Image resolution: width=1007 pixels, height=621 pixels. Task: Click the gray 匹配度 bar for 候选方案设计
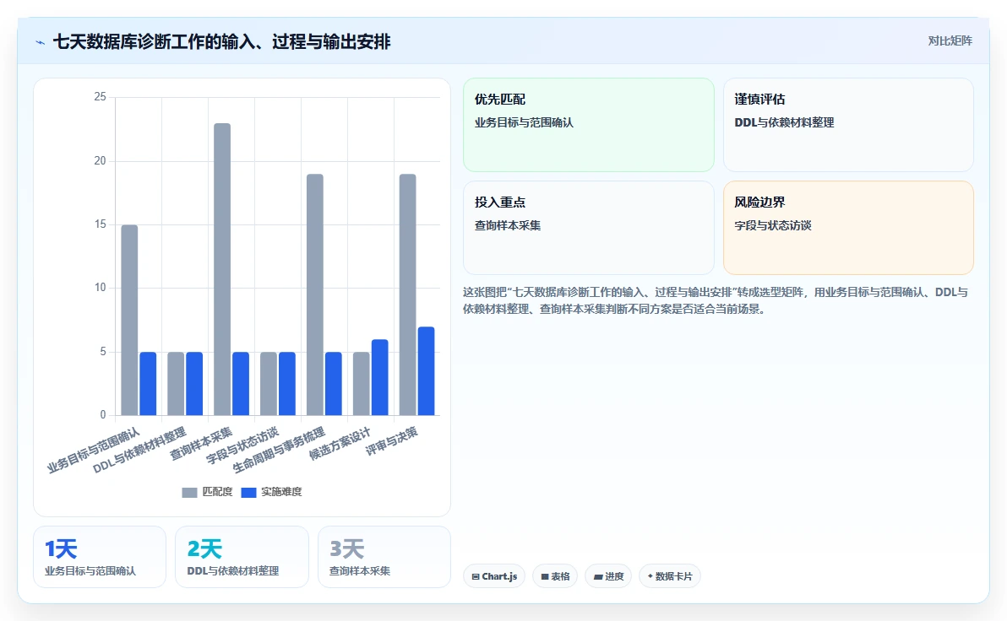pyautogui.click(x=362, y=384)
